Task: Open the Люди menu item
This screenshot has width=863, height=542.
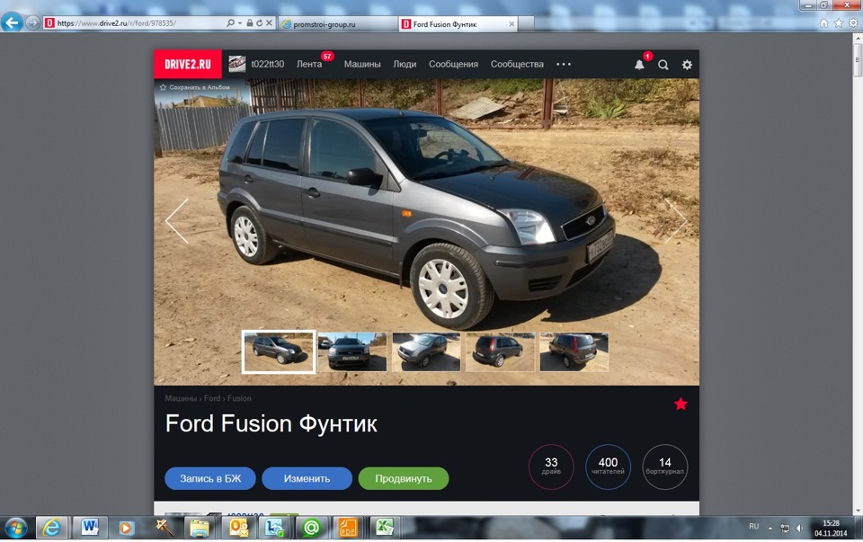Action: click(405, 64)
